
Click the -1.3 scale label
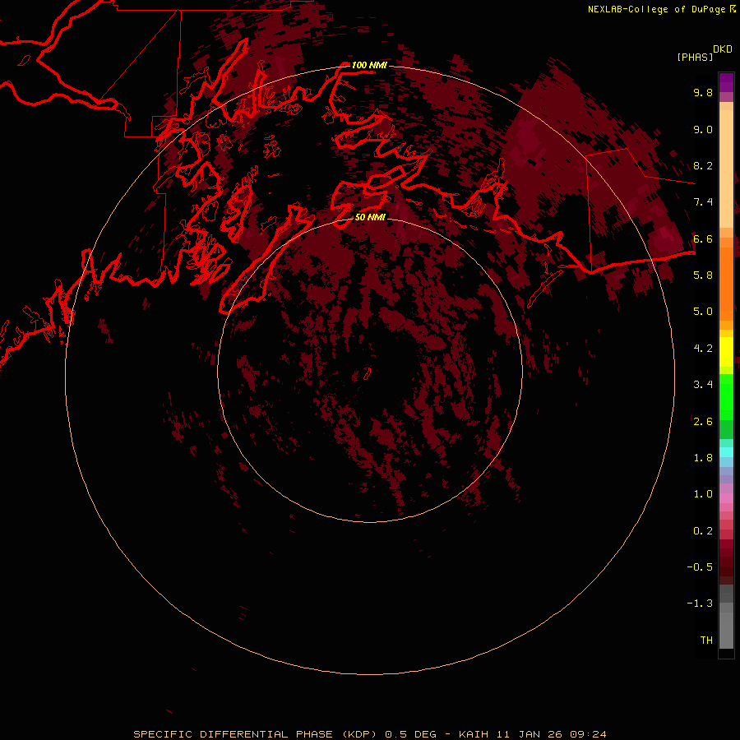click(700, 604)
